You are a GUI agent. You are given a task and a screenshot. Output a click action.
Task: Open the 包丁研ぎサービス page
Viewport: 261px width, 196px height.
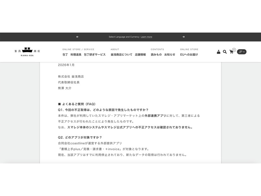point(94,54)
